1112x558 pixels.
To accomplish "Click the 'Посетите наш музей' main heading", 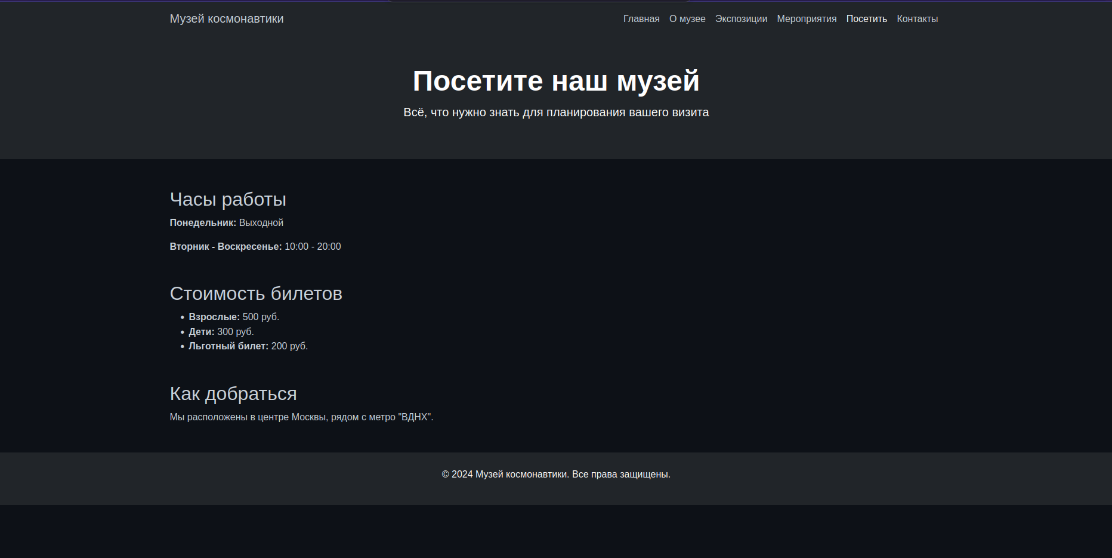I will click(x=556, y=81).
